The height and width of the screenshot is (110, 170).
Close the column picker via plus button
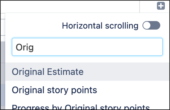pos(161,6)
